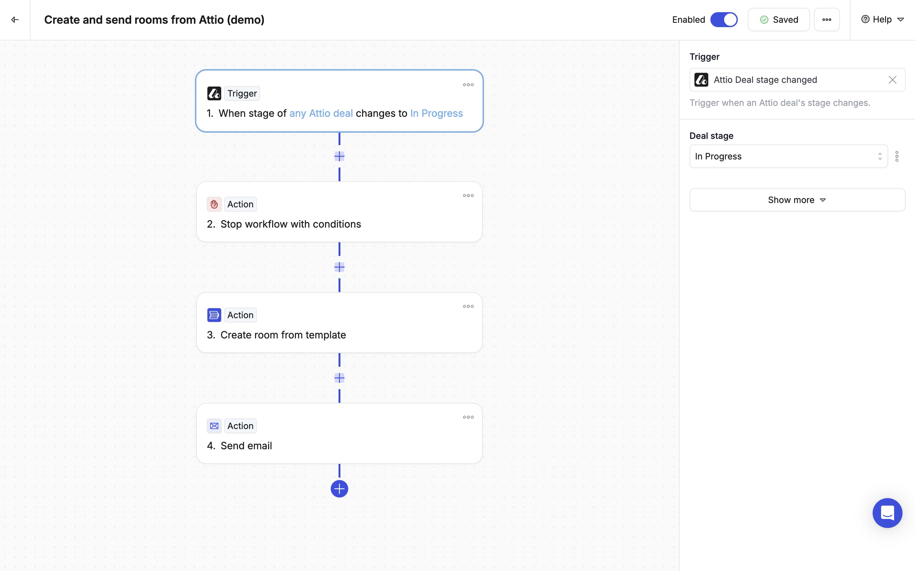
Task: Open Create room step three-dot menu
Action: click(x=468, y=306)
